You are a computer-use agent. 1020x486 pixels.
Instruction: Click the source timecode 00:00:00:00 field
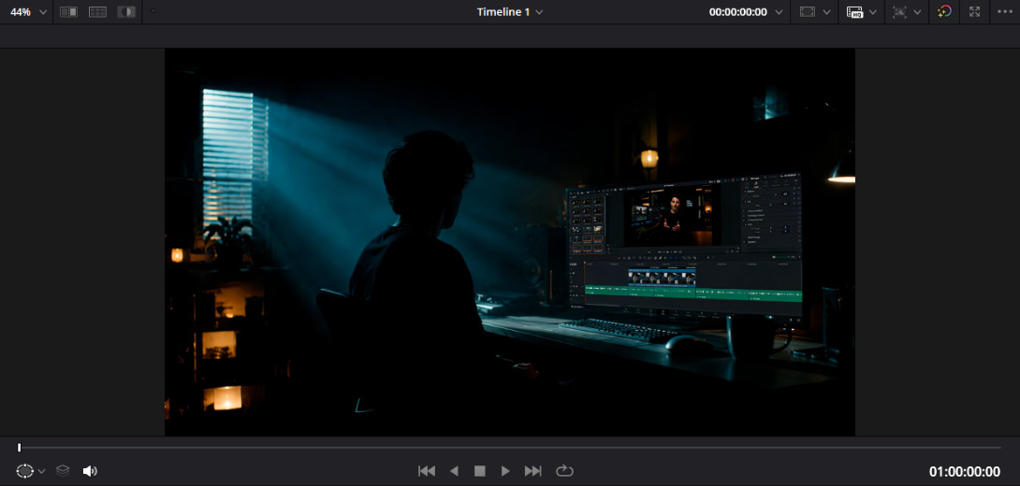(737, 12)
